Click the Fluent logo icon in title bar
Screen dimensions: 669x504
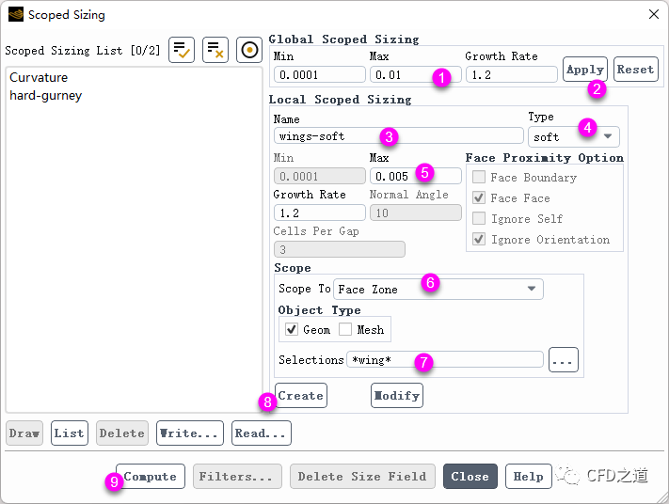[x=16, y=14]
